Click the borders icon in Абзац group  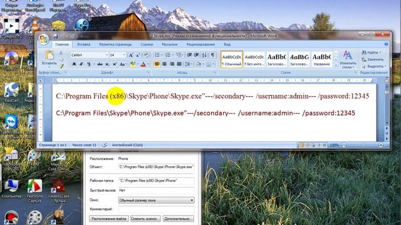[209, 64]
